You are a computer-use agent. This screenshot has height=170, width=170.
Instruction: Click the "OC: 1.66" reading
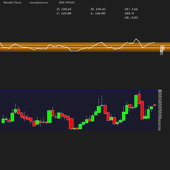[x=131, y=9]
